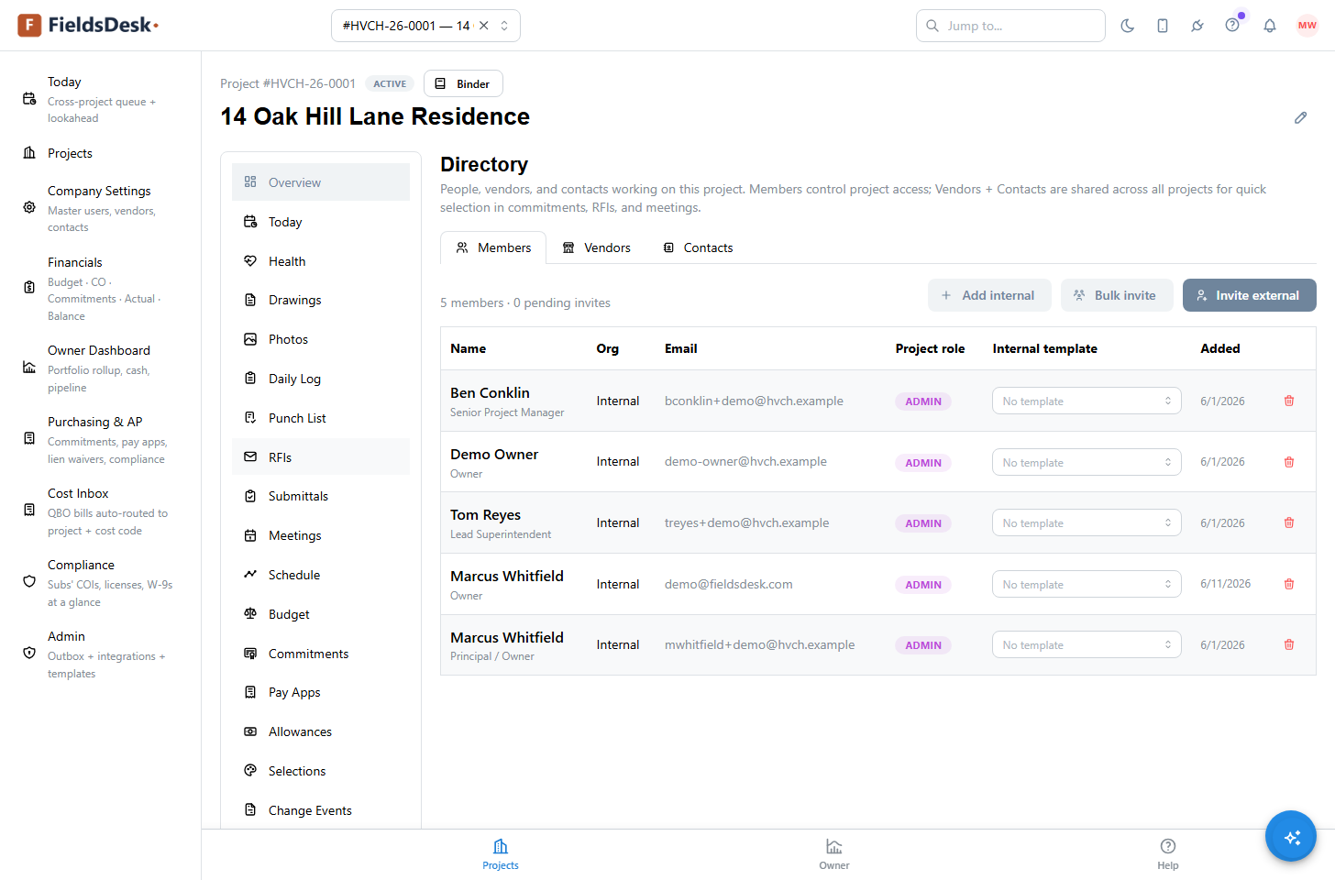Open Help in bottom bar
This screenshot has height=880, width=1335.
pos(1168,854)
